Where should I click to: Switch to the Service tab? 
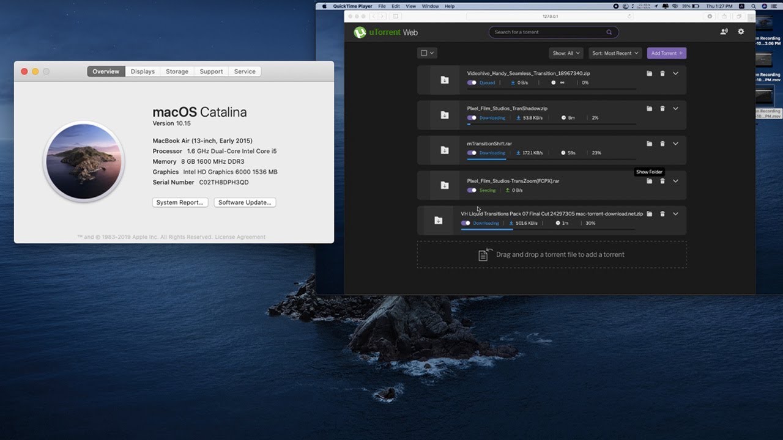point(245,71)
